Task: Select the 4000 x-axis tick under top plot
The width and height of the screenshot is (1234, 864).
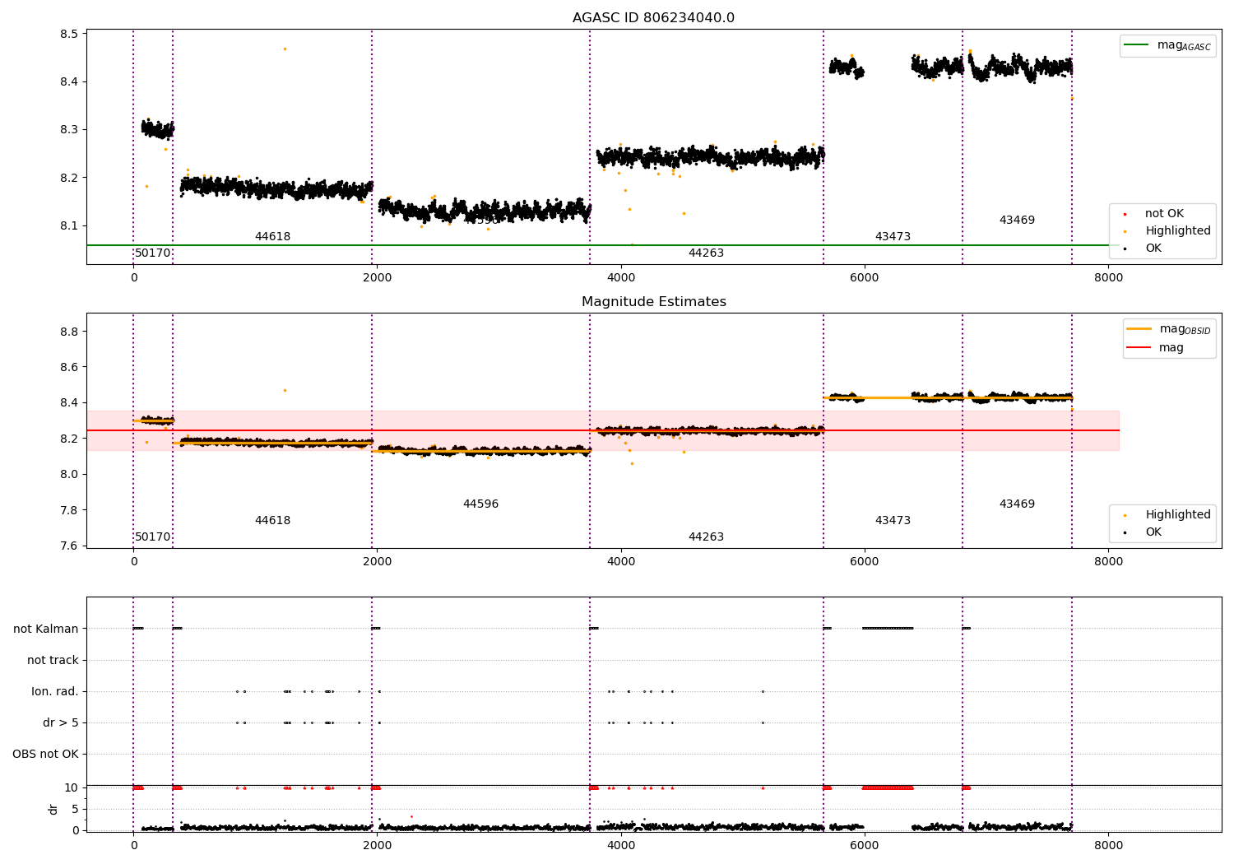Action: point(621,277)
